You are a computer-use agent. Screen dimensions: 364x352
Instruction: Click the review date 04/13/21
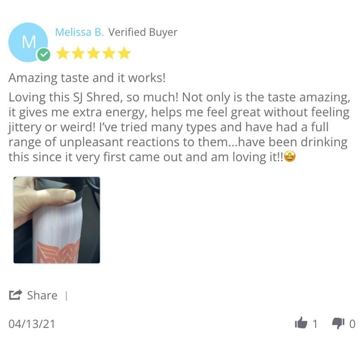pos(32,324)
